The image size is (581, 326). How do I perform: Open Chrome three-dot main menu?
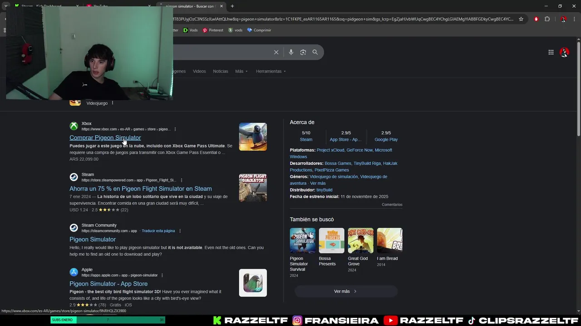(x=575, y=19)
